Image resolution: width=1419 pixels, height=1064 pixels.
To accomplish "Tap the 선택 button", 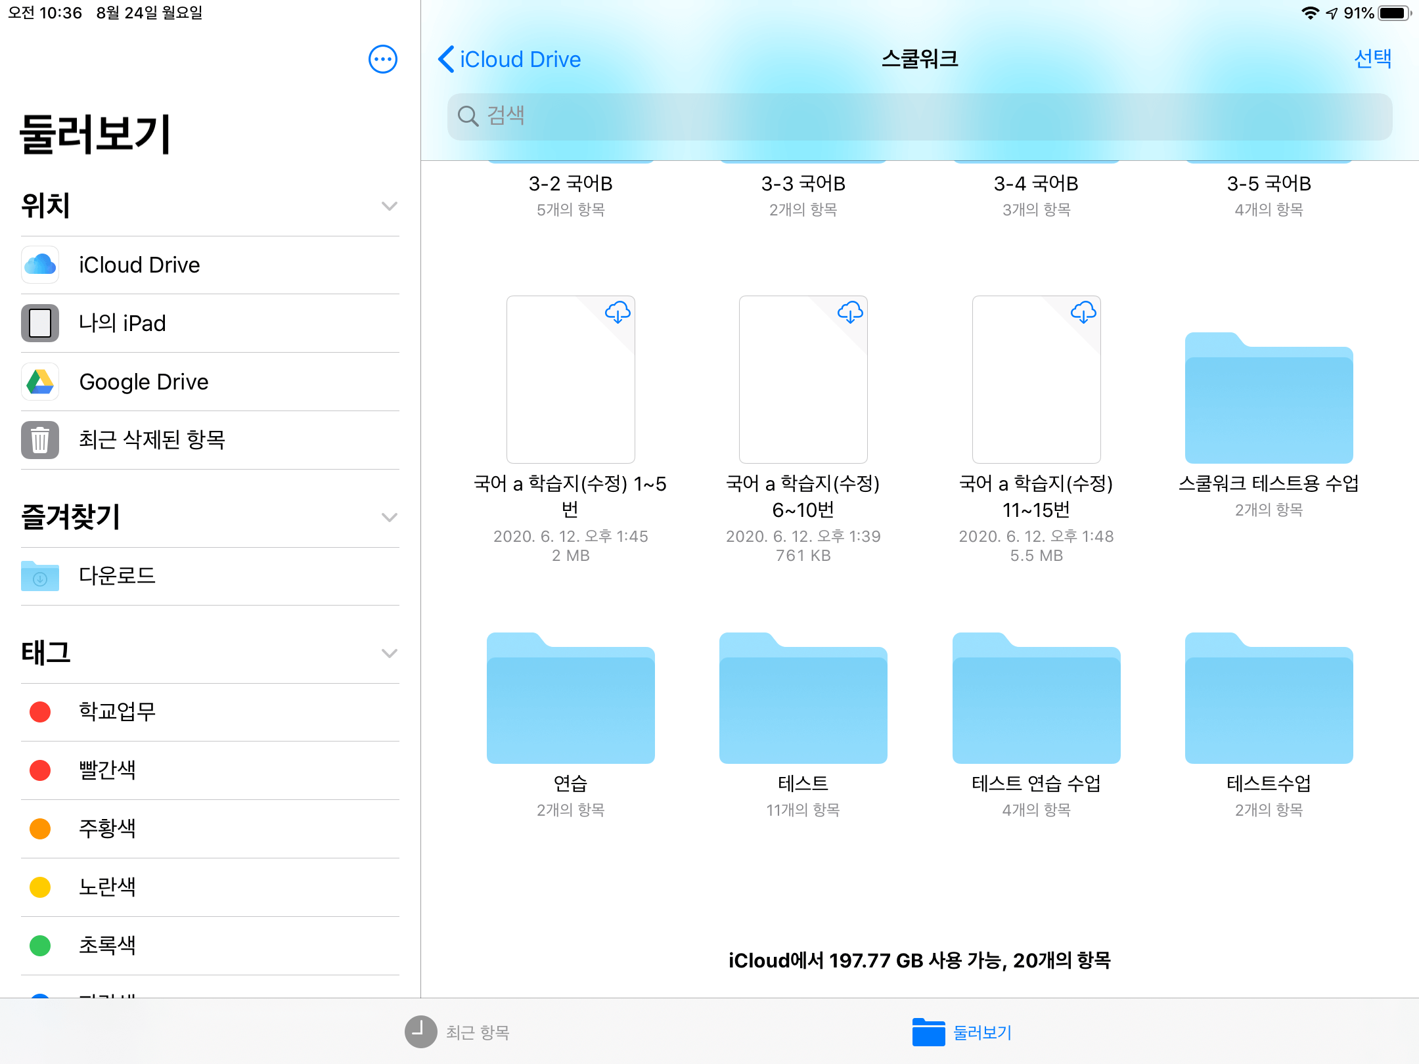I will click(1372, 59).
